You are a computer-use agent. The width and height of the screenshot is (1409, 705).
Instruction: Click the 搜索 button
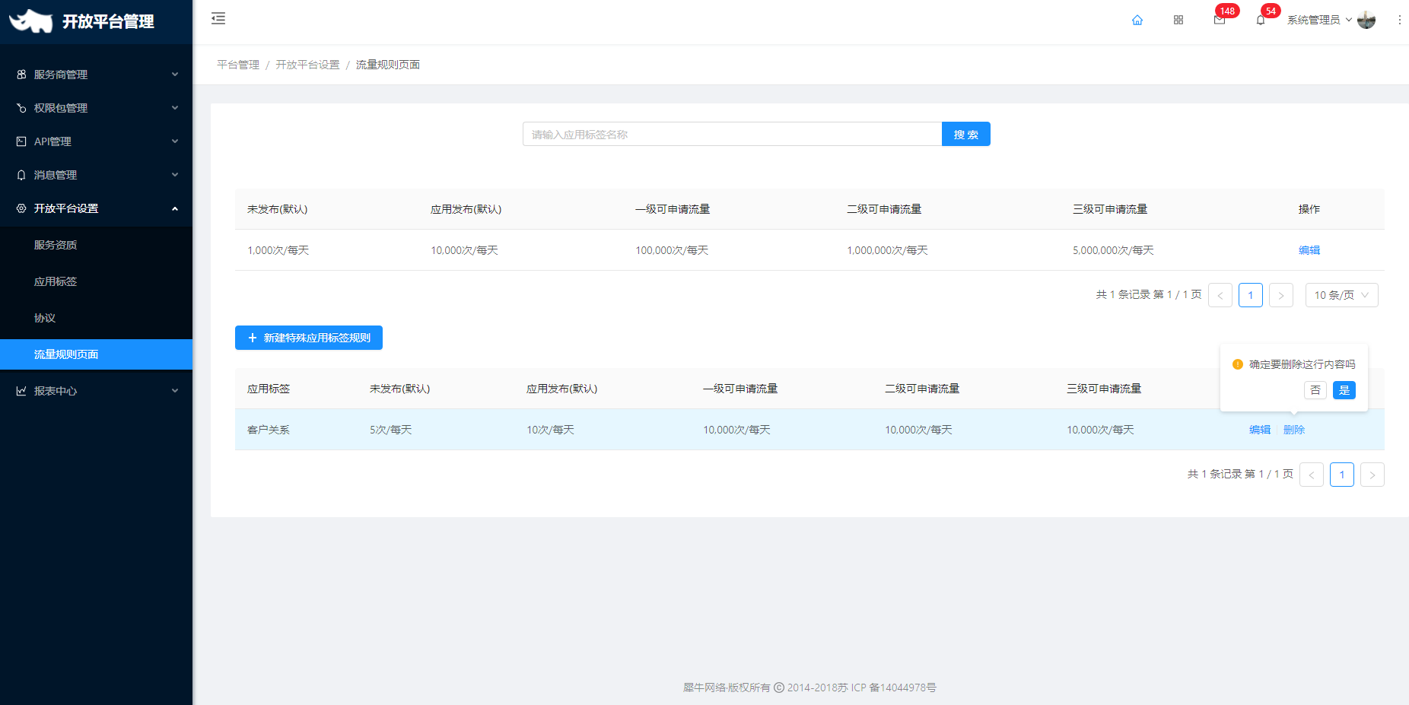pos(966,134)
